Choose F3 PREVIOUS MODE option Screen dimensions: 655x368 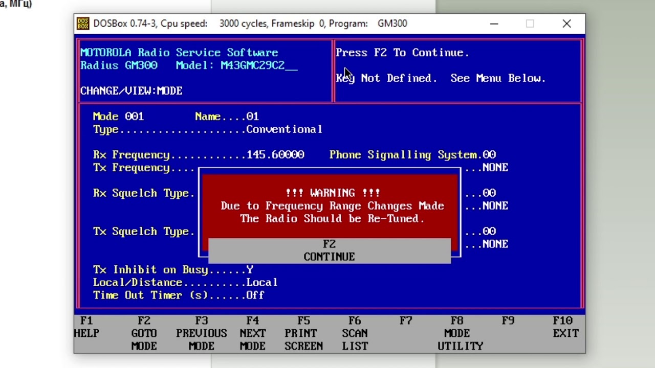pyautogui.click(x=202, y=333)
